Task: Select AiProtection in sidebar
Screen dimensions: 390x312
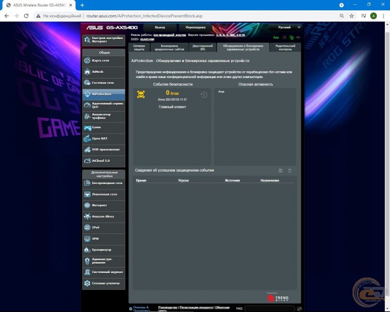Action: coord(103,94)
